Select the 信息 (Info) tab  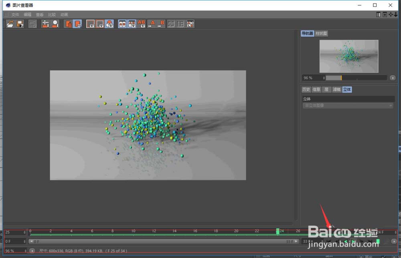tap(316, 89)
